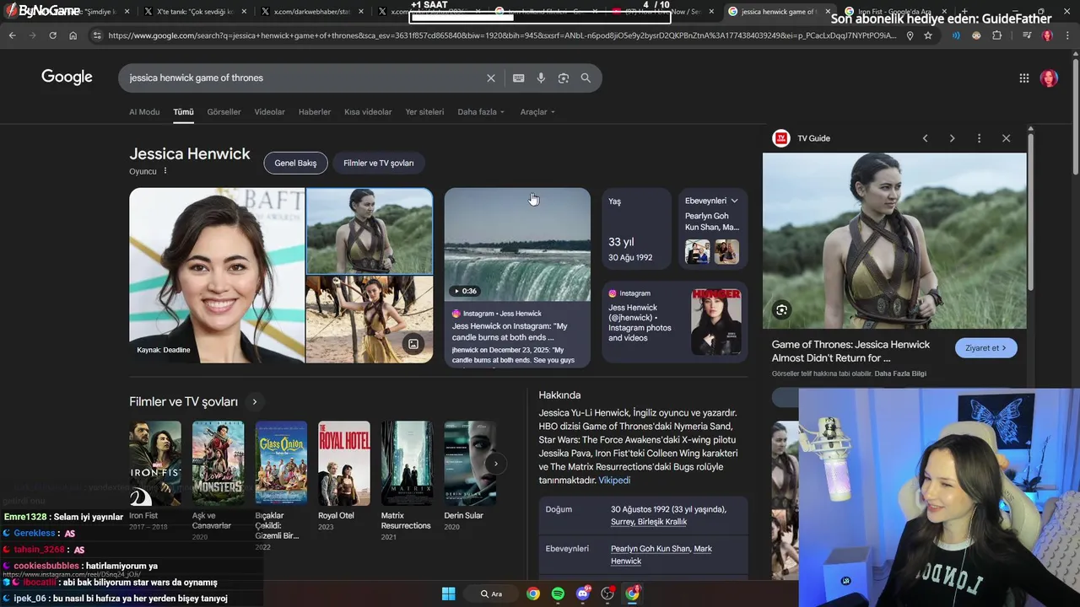Viewport: 1080px width, 607px height.
Task: Open the large Deadline portrait image
Action: click(x=217, y=275)
